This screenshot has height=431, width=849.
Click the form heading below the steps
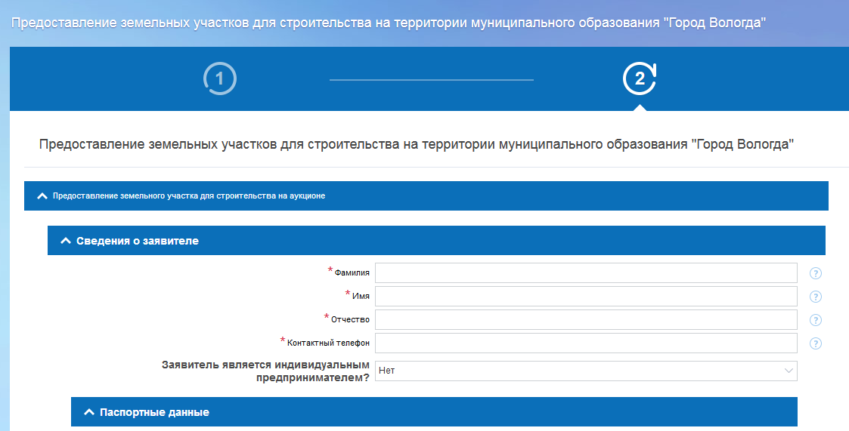pyautogui.click(x=416, y=144)
